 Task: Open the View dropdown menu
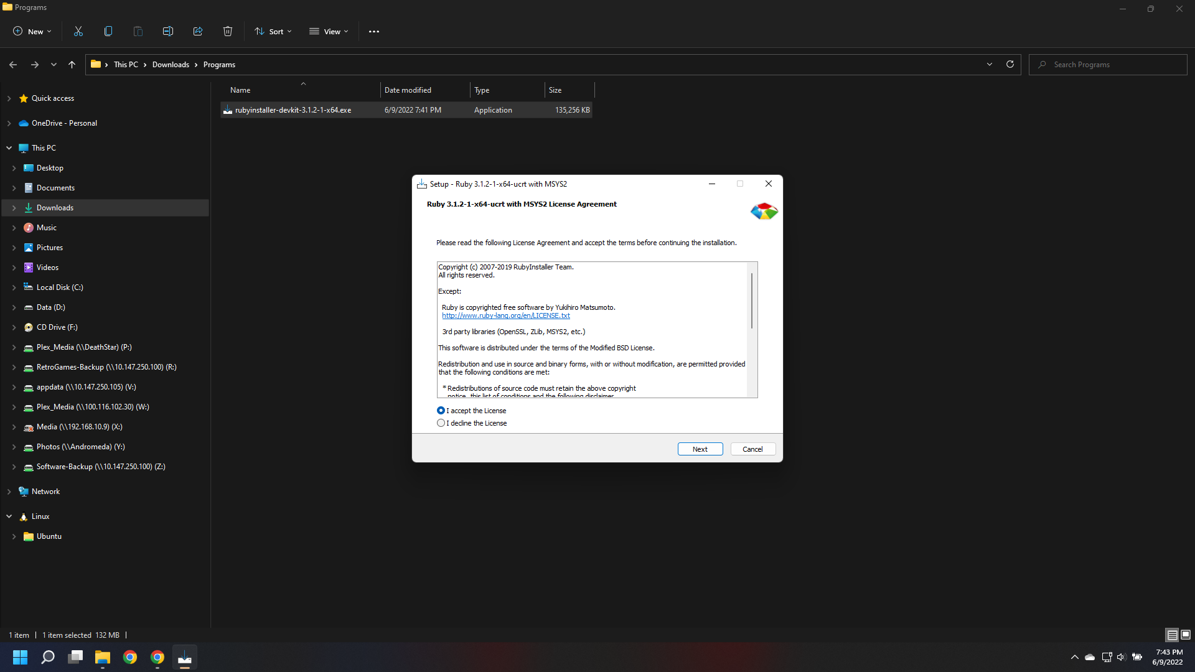click(329, 32)
